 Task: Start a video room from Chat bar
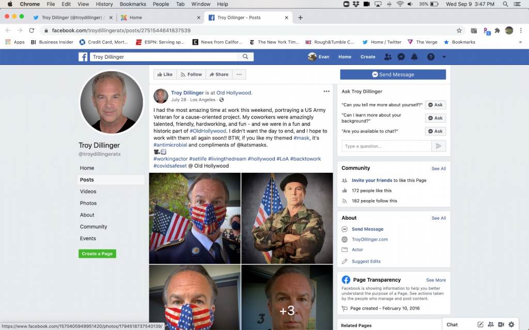tap(501, 324)
